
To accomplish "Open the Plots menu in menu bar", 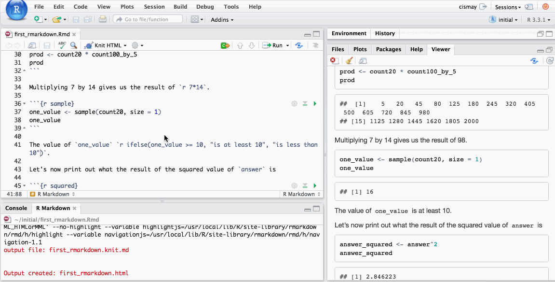I will 127,7.
